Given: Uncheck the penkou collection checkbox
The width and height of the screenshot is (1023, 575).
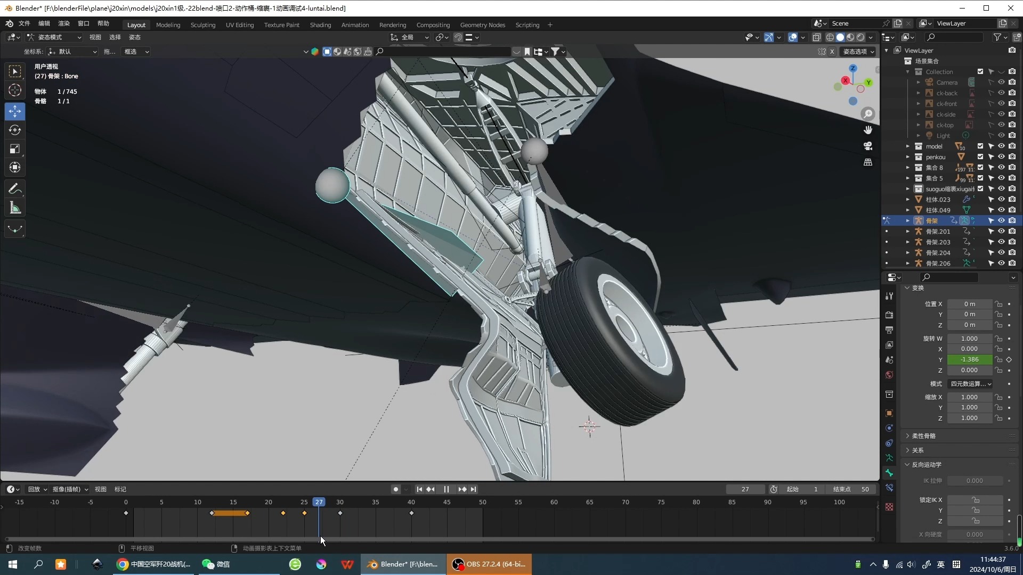Looking at the screenshot, I should click(980, 157).
